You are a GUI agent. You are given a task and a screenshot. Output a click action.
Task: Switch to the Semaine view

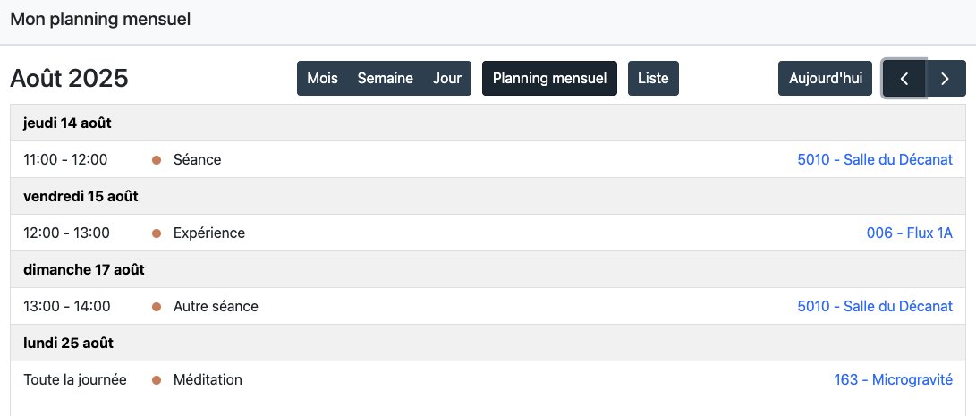pyautogui.click(x=385, y=79)
